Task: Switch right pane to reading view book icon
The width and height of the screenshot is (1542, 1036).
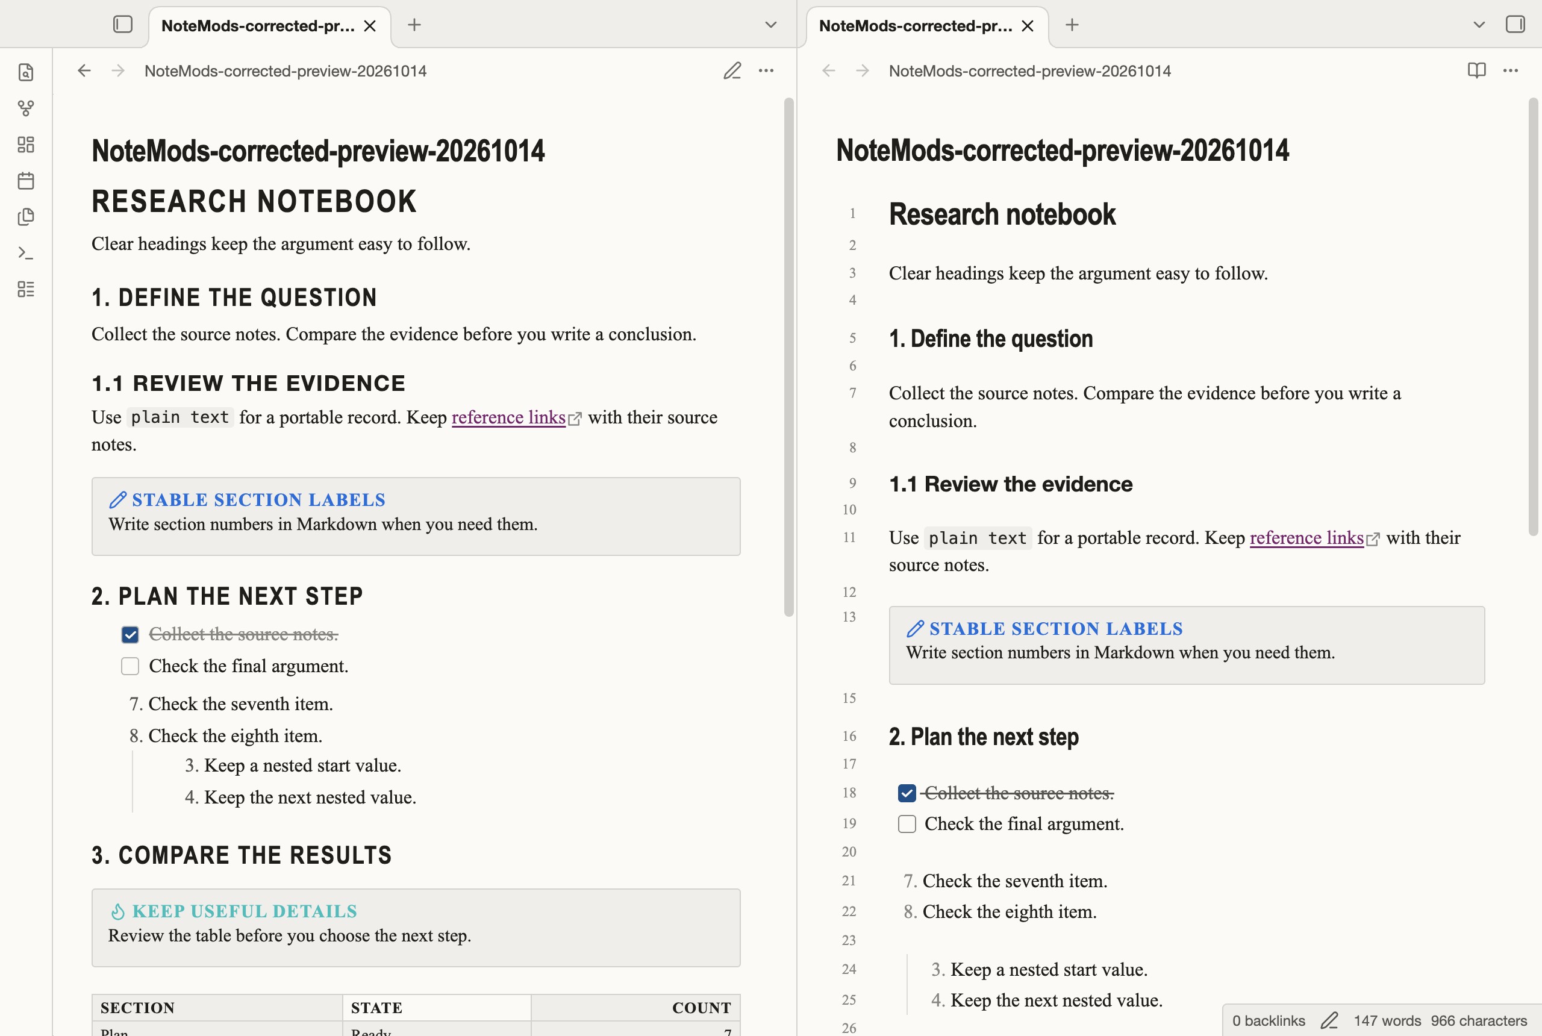Action: [1476, 70]
